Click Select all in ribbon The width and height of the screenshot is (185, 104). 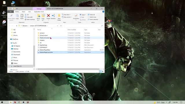click(91, 15)
